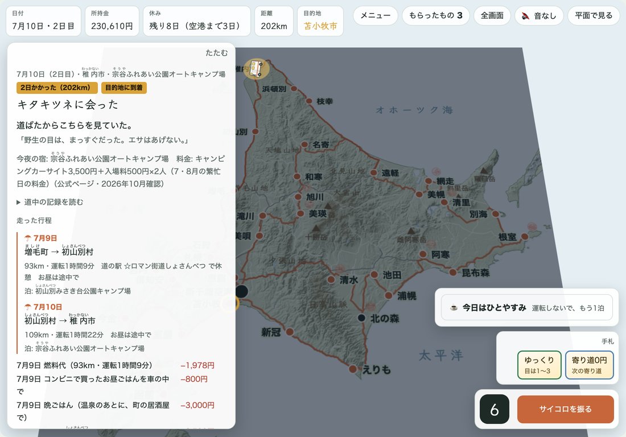The image size is (626, 437).
Task: Click the 別海 town marker on map
Action: (x=496, y=214)
